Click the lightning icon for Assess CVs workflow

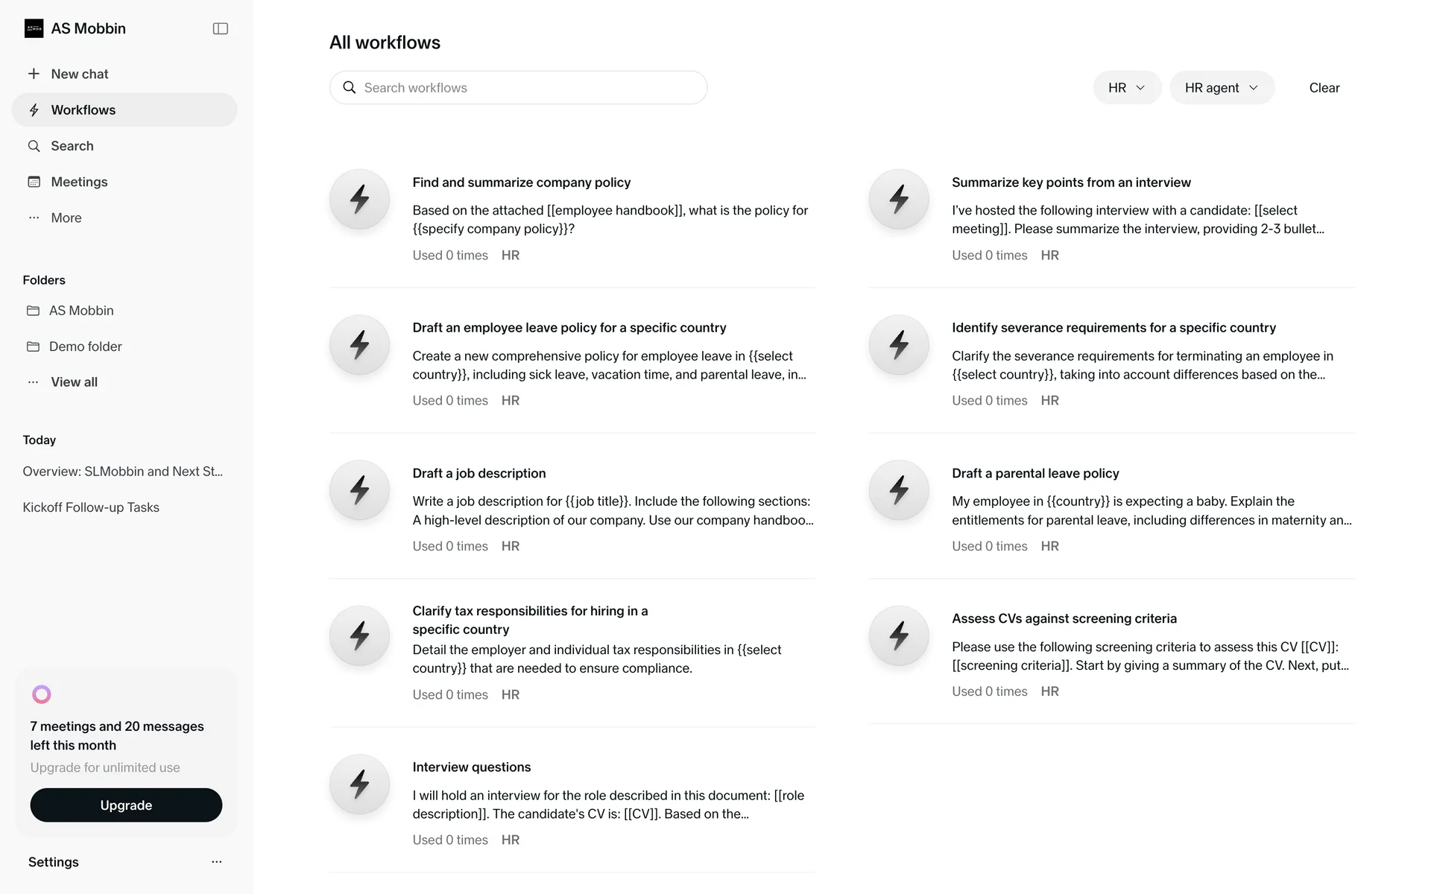[x=899, y=635]
